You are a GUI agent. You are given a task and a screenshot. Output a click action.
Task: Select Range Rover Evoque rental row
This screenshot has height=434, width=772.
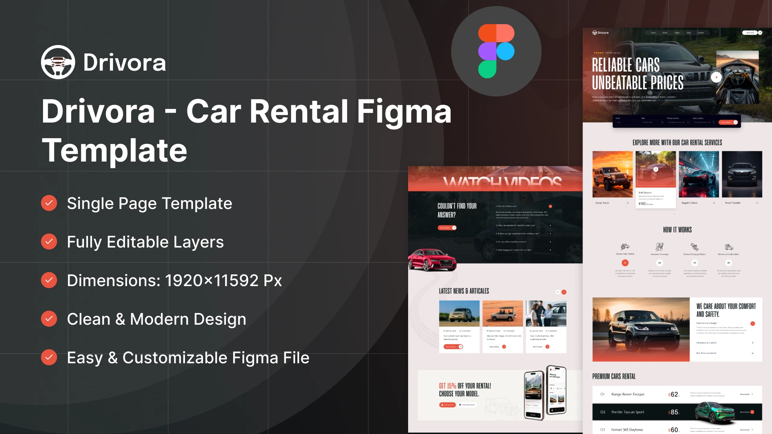(x=677, y=394)
